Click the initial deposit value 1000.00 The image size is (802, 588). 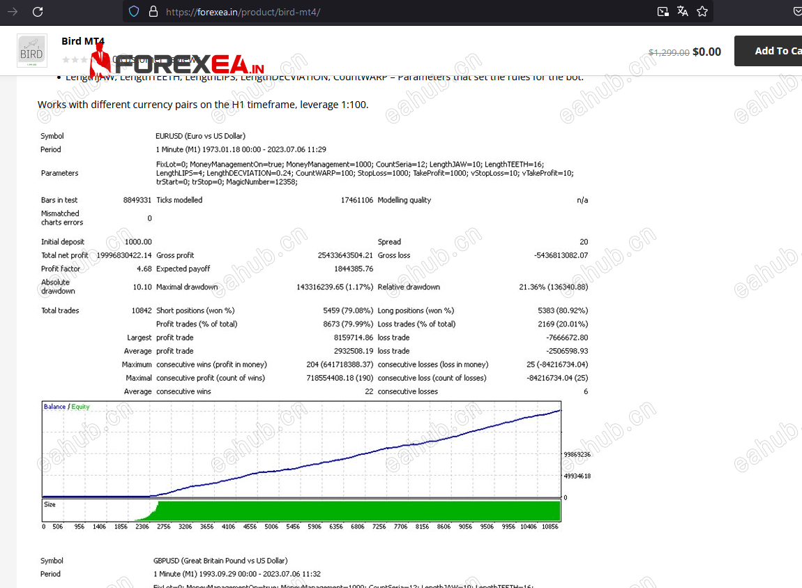coord(138,242)
